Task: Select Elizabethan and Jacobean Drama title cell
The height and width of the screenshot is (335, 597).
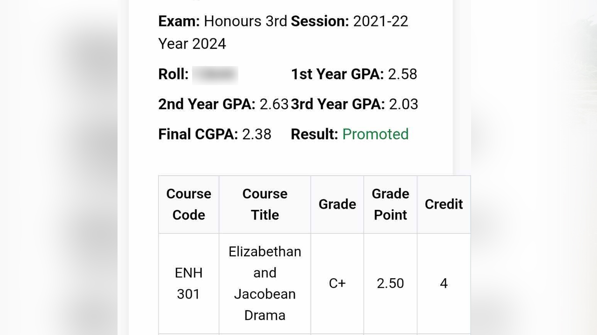Action: pyautogui.click(x=265, y=283)
